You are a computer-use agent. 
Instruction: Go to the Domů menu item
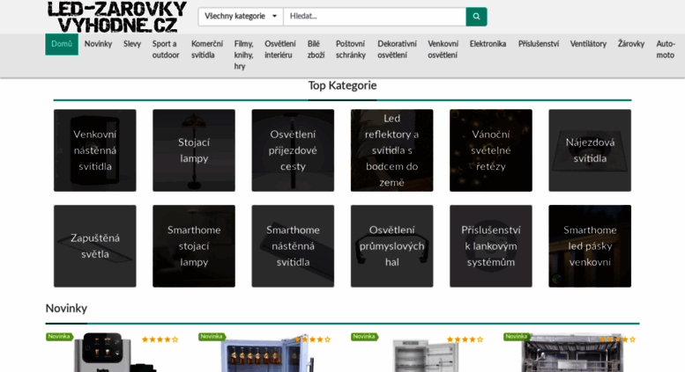coord(62,44)
